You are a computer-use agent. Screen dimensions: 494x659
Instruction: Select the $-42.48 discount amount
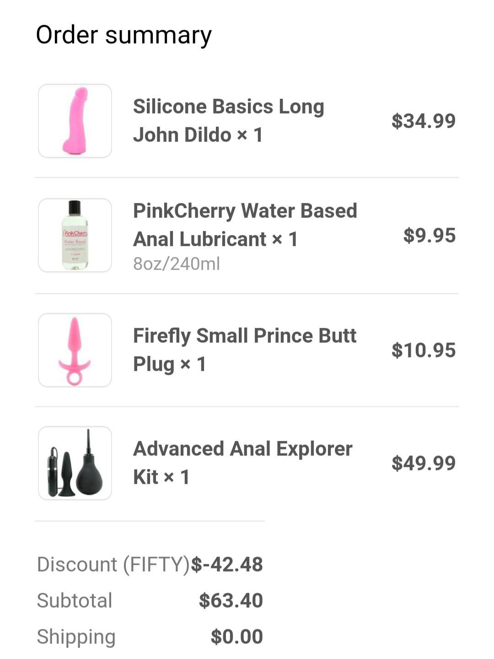click(227, 564)
